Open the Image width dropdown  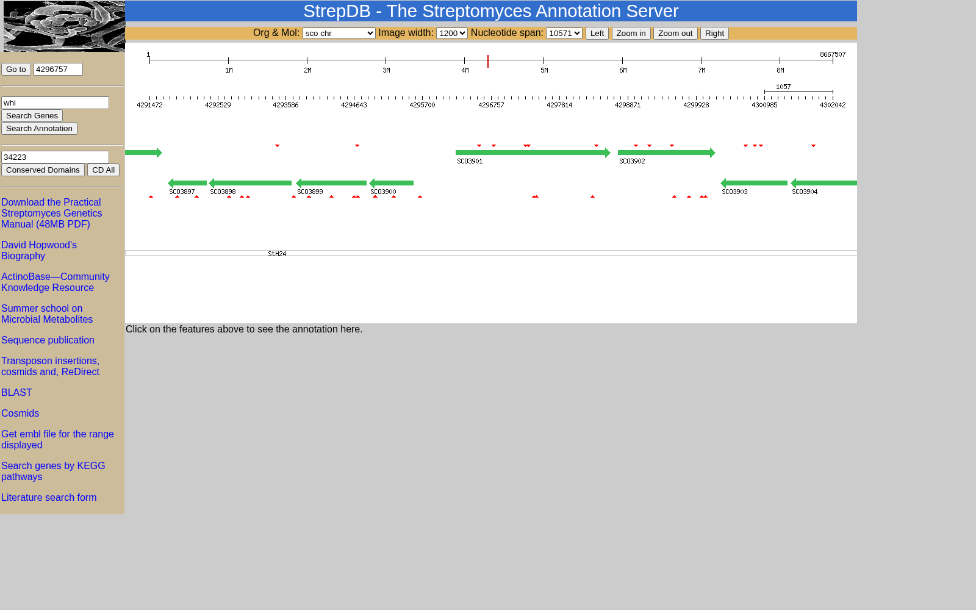(452, 33)
